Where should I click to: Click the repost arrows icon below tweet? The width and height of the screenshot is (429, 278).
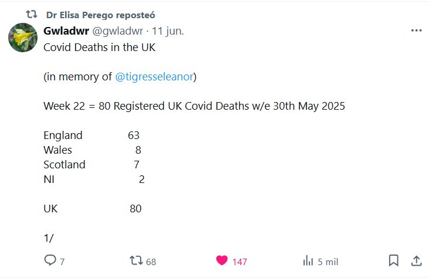click(136, 260)
